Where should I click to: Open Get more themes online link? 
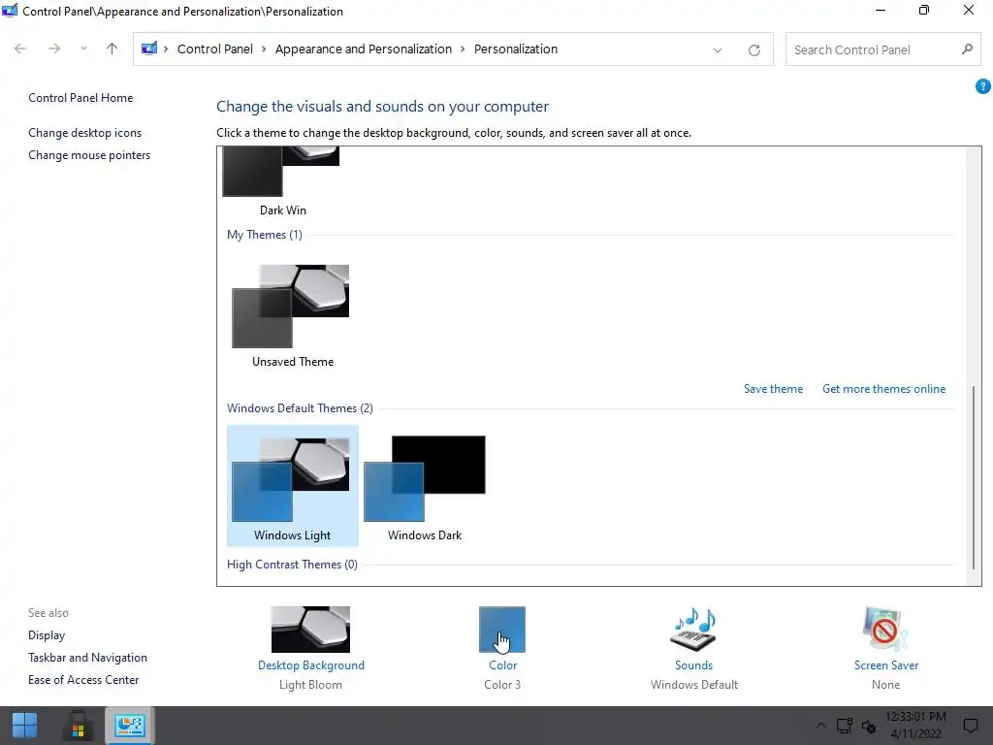point(883,389)
